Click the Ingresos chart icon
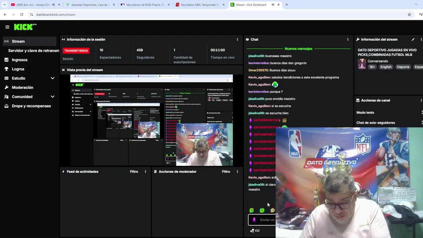 coord(6,60)
